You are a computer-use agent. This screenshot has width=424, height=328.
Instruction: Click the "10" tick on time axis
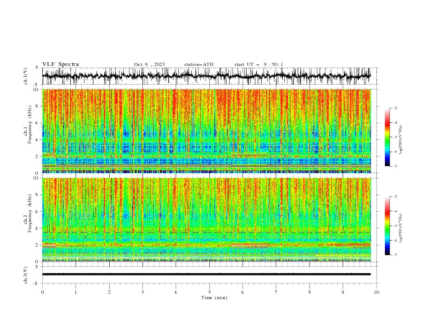[x=376, y=292]
